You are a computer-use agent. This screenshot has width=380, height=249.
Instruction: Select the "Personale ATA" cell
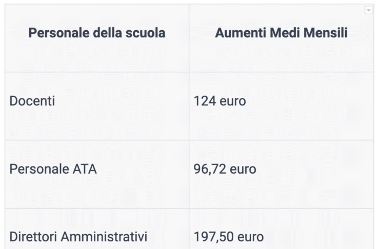tap(53, 169)
